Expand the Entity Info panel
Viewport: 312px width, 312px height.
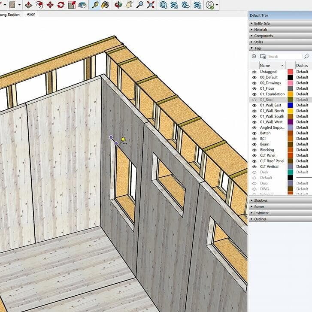(x=262, y=24)
